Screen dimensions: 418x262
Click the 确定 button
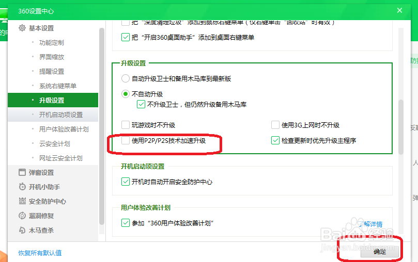(x=380, y=252)
